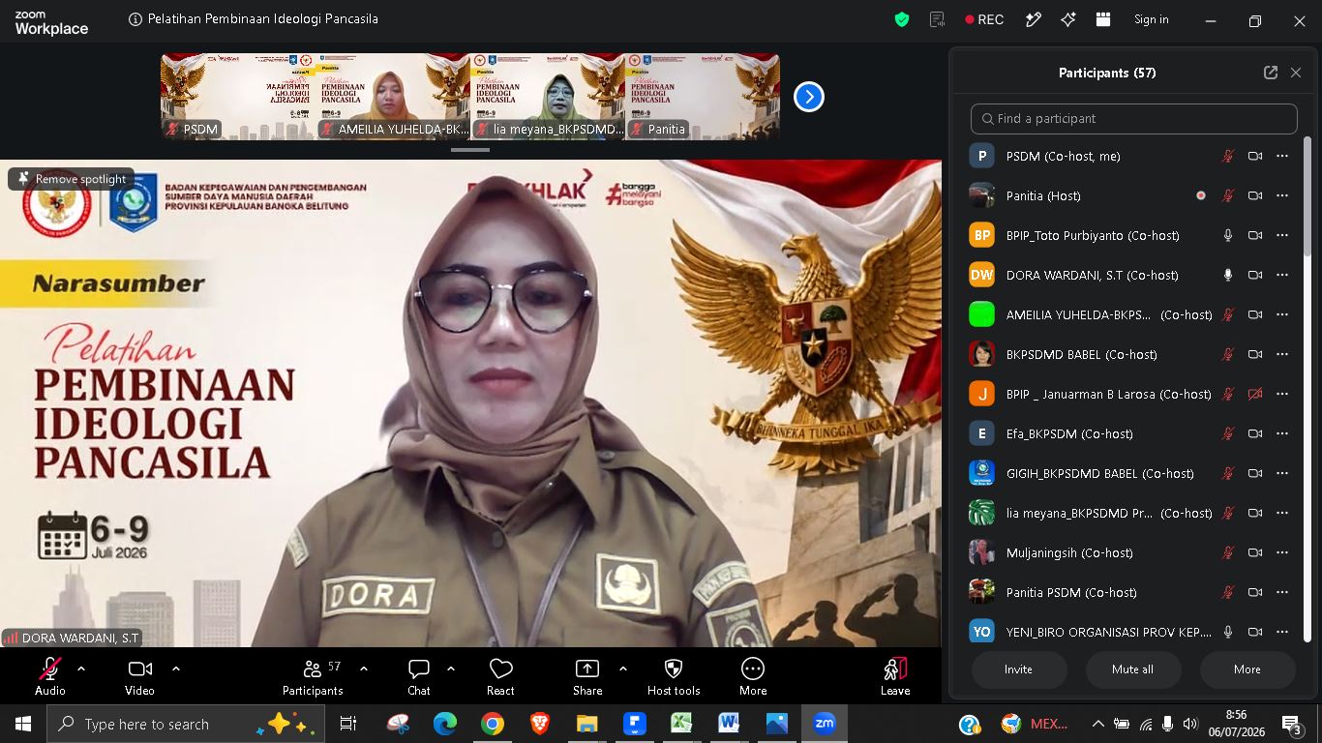1322x743 pixels.
Task: Toggle the Audio mute microphone
Action: [x=50, y=669]
